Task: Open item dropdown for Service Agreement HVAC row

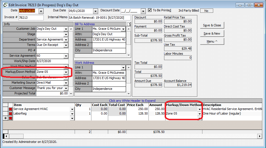Action: 72,109
